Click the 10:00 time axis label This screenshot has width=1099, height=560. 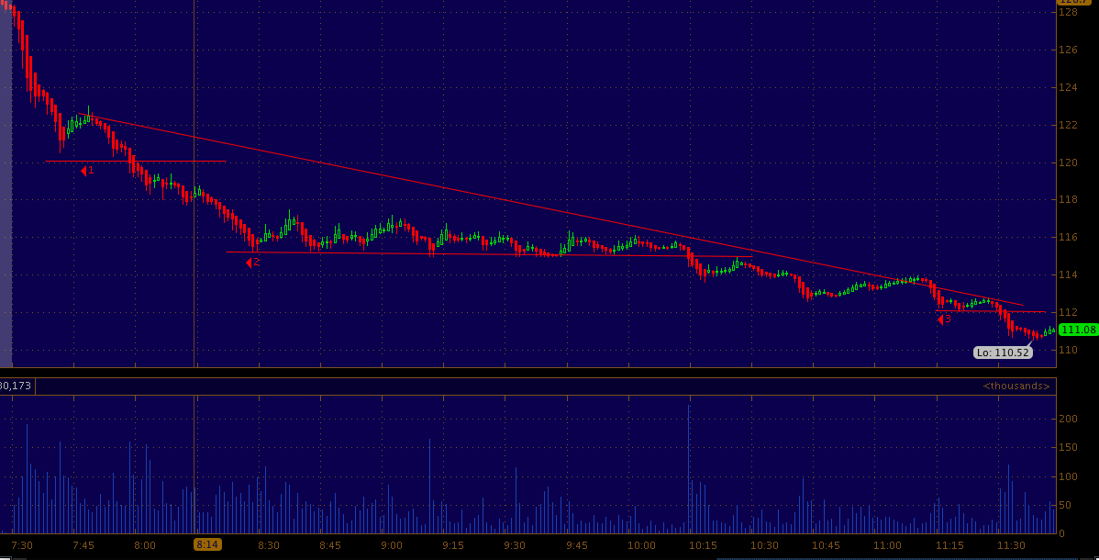641,545
